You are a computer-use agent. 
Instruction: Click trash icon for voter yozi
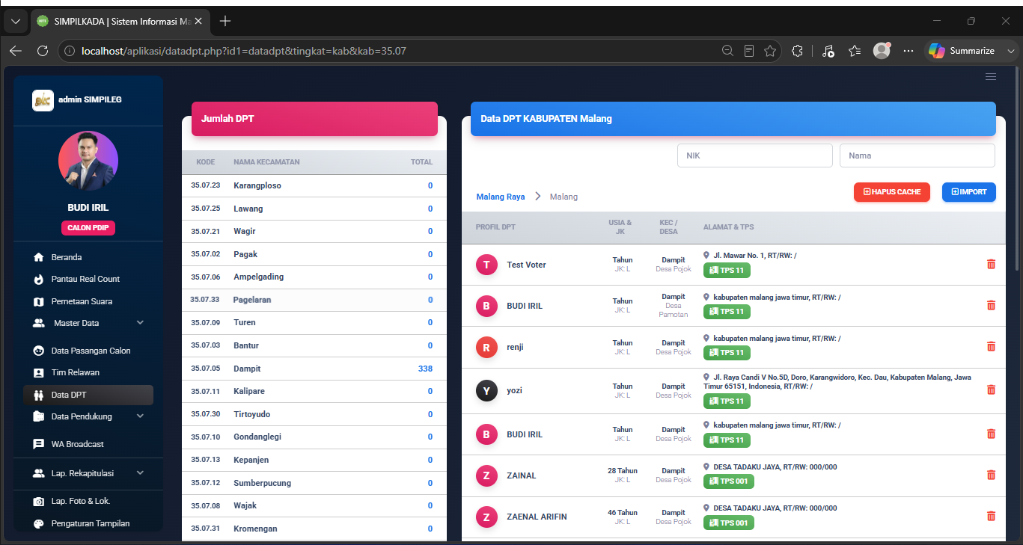click(x=991, y=389)
